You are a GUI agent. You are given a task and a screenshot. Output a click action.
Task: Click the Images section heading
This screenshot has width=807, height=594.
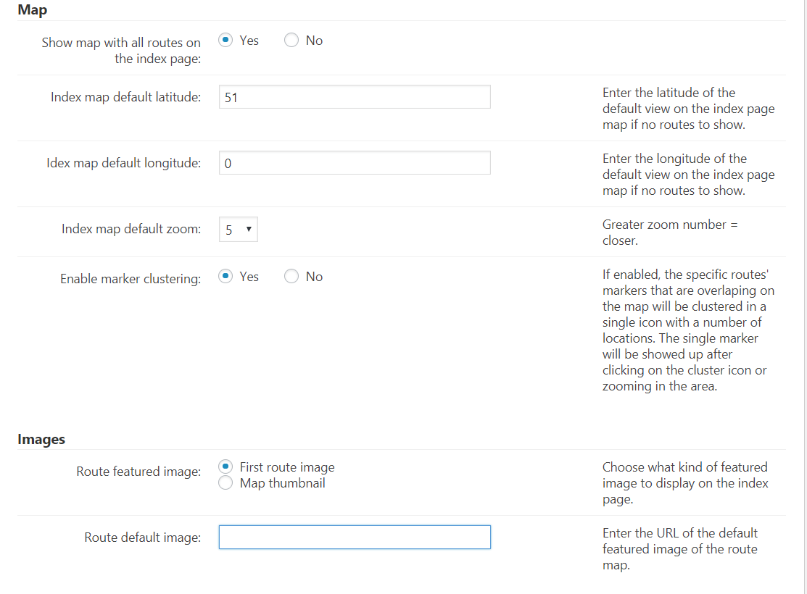[x=41, y=439]
